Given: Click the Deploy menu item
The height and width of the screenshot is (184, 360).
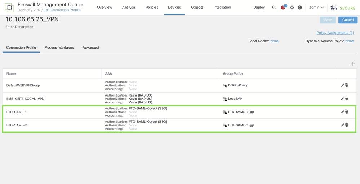Looking at the screenshot, I should [259, 7].
